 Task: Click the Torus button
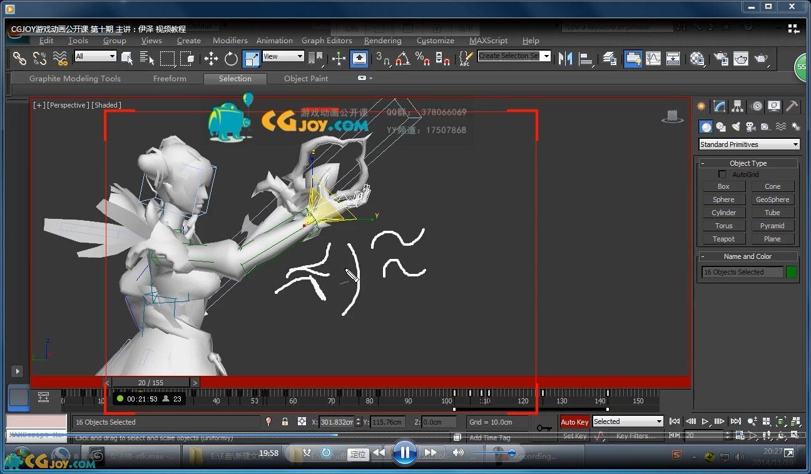tap(723, 226)
